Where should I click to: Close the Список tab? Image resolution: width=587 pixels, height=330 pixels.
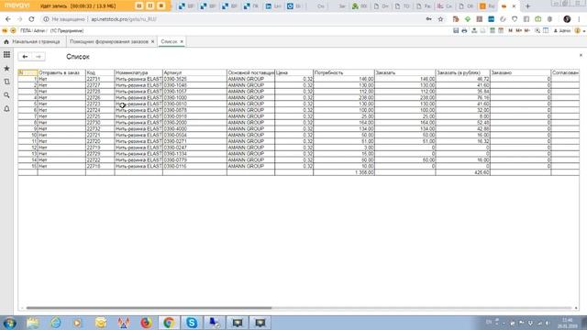182,41
